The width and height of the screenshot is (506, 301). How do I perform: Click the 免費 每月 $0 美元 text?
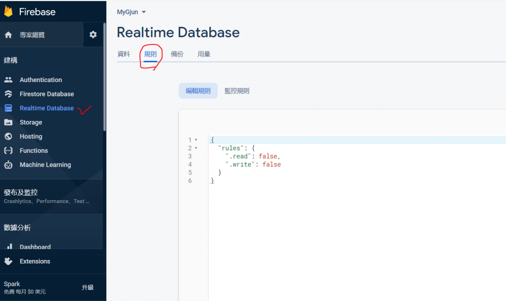pos(25,292)
